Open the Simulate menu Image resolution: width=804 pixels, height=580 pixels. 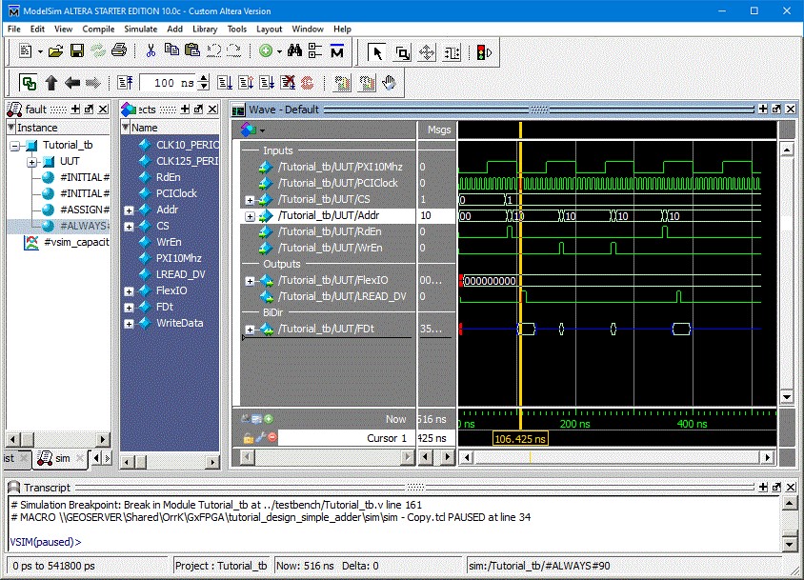click(140, 29)
